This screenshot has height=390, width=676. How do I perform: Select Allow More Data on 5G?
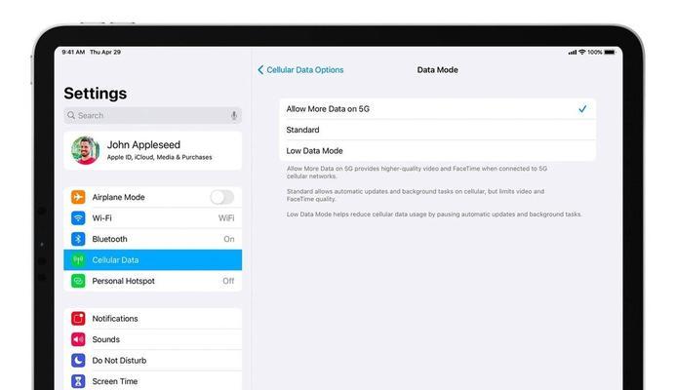point(438,109)
